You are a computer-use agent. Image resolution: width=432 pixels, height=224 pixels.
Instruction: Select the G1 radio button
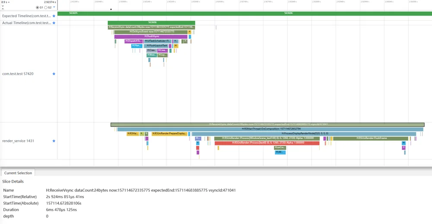38,7
